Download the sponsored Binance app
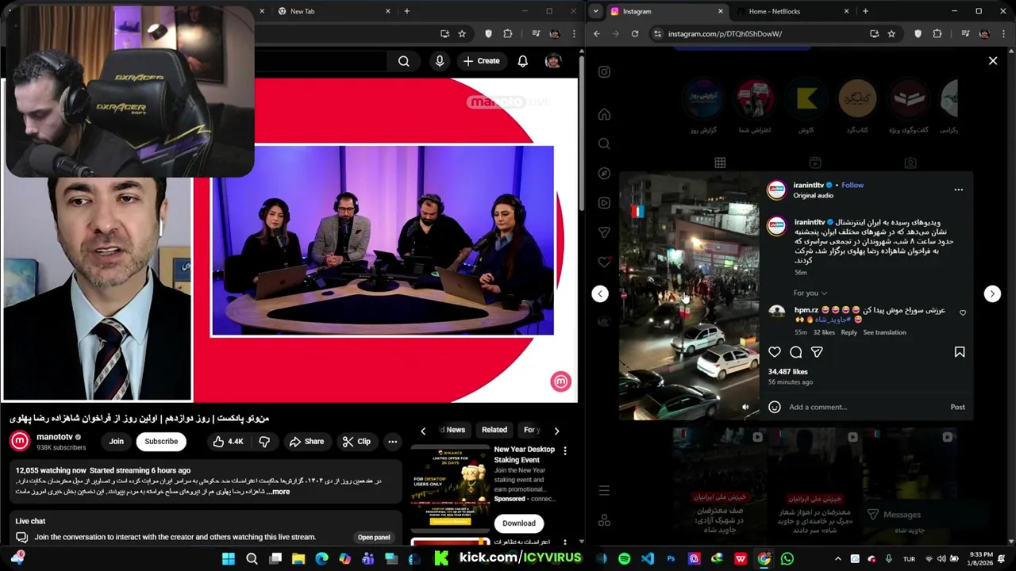This screenshot has width=1016, height=571. point(519,523)
